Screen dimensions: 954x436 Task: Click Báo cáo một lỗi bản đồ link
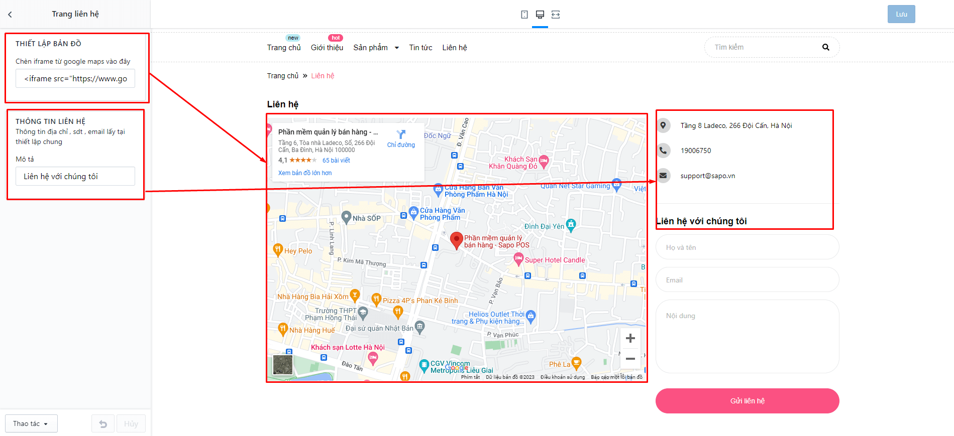tap(616, 377)
